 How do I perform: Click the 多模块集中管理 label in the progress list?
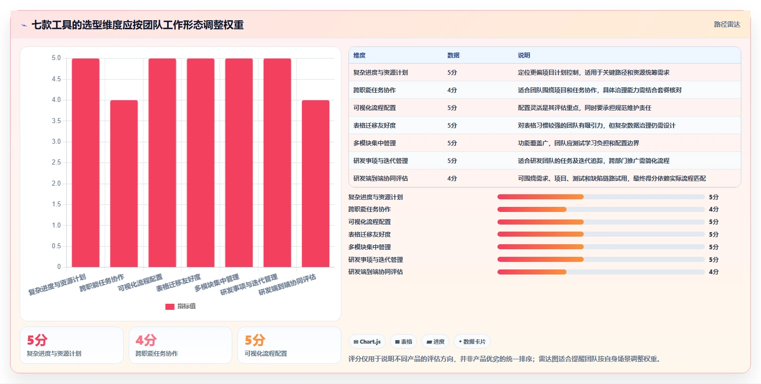pos(370,247)
